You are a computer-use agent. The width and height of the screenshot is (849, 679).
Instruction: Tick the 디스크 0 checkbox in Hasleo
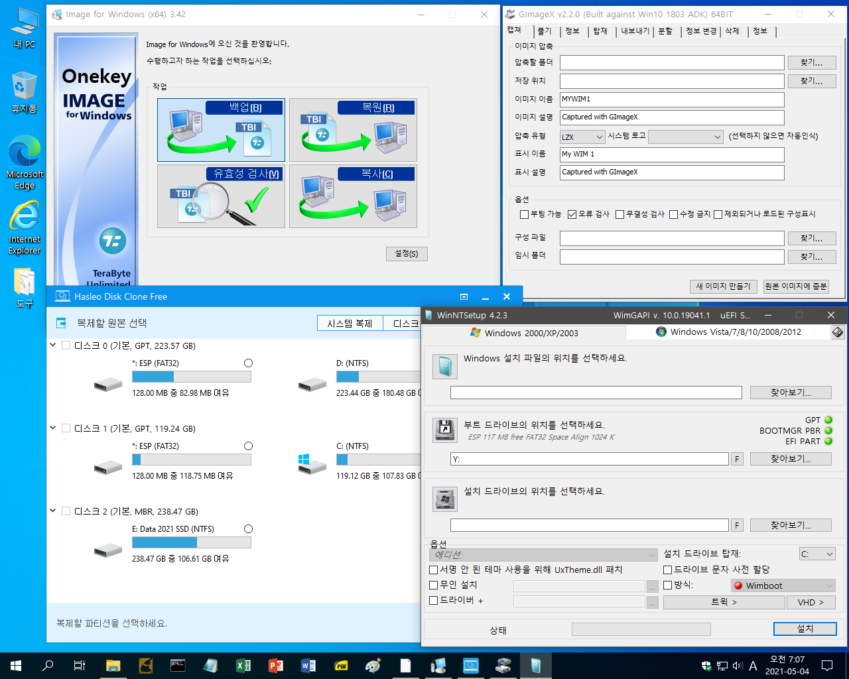66,345
